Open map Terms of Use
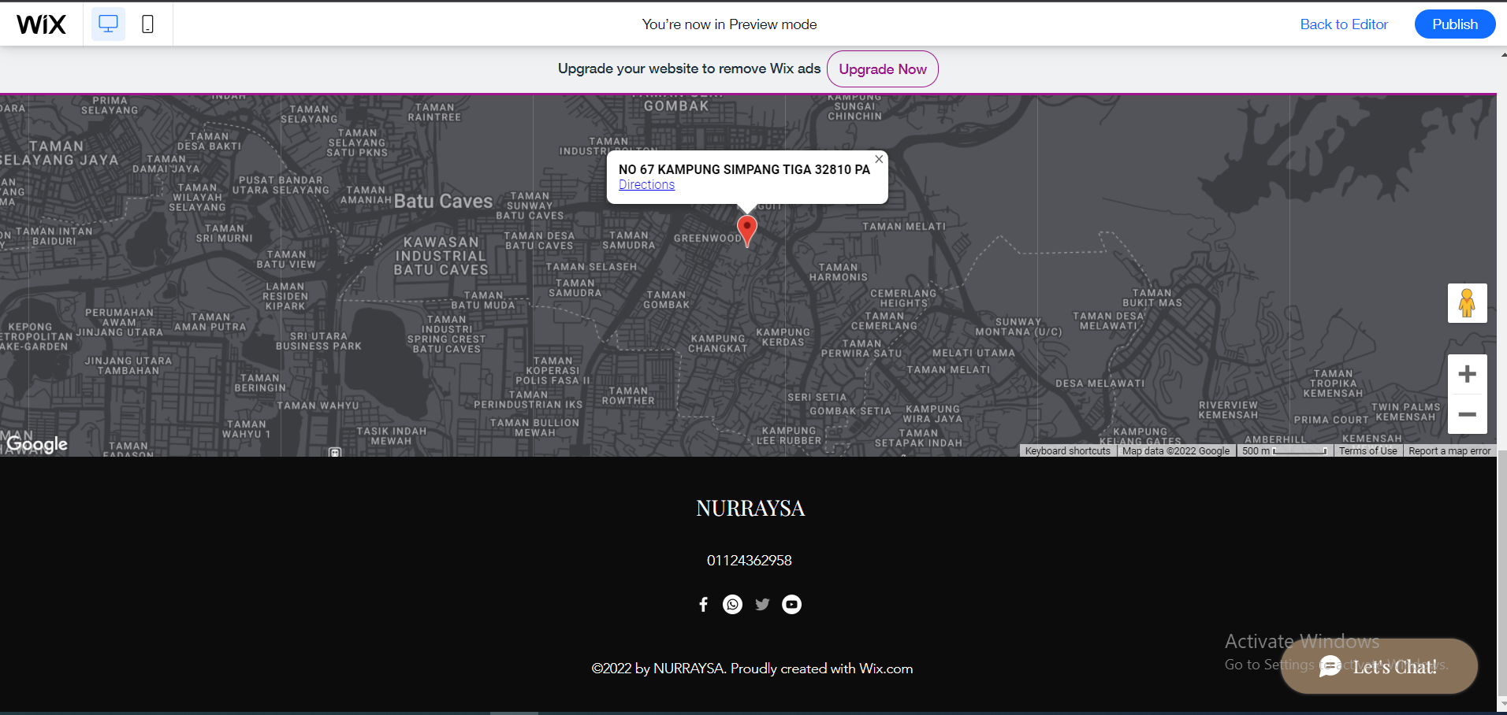This screenshot has width=1507, height=715. [1367, 451]
